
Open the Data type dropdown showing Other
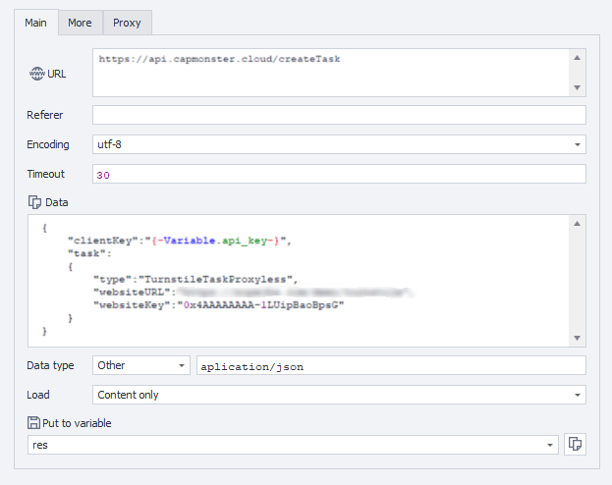point(182,365)
